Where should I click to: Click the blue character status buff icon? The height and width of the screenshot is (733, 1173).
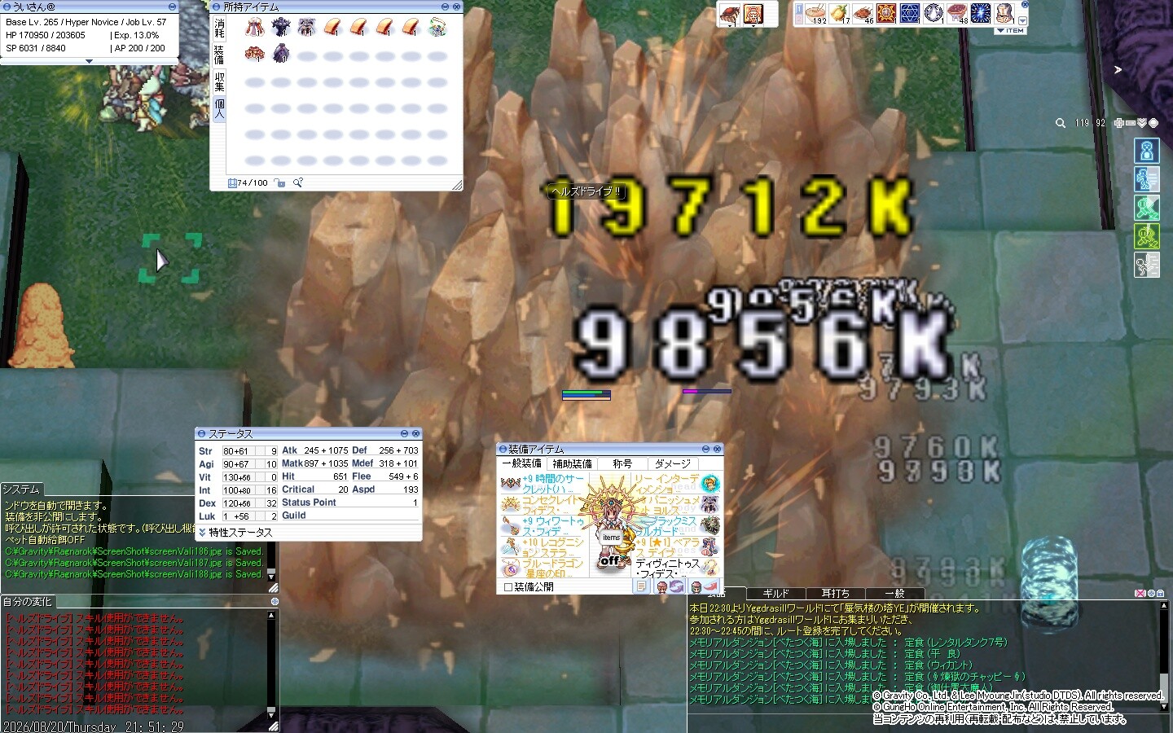(1147, 151)
